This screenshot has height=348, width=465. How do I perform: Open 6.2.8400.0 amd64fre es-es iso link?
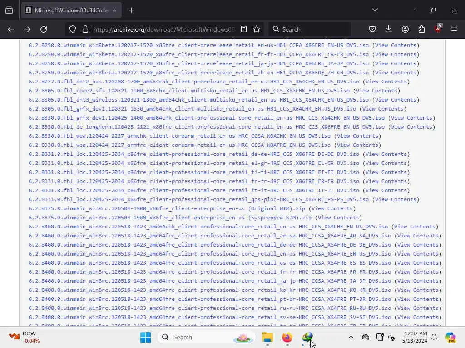point(210,263)
